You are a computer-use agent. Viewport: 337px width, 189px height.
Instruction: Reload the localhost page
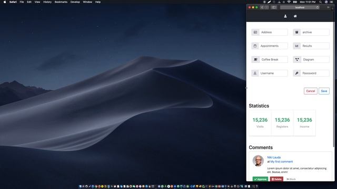pyautogui.click(x=318, y=7)
